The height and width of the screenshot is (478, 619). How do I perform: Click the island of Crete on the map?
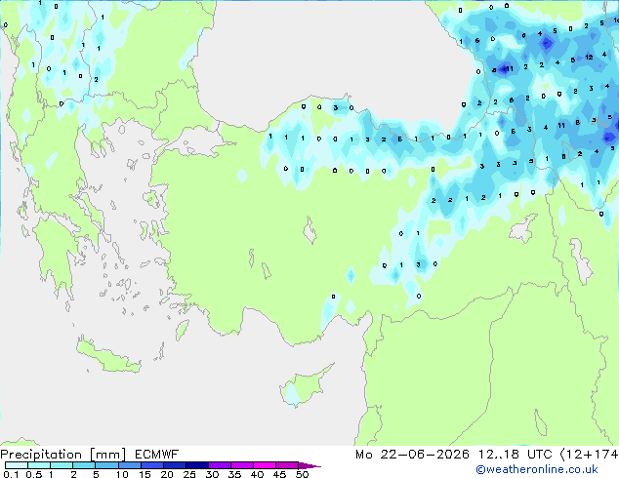(x=107, y=356)
